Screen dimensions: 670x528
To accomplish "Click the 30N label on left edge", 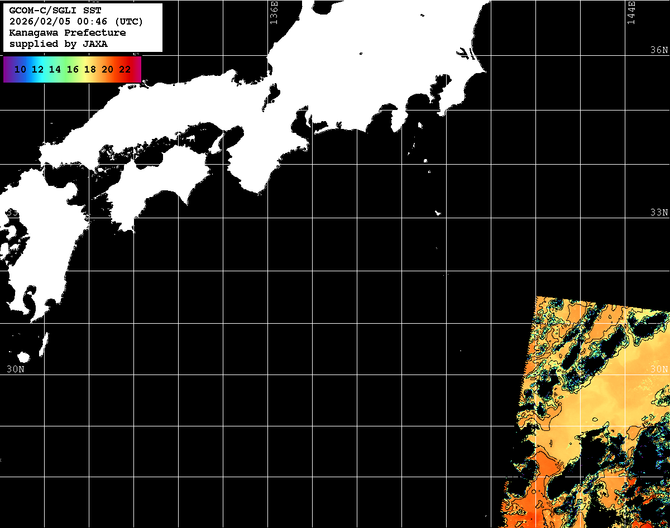I will click(16, 369).
